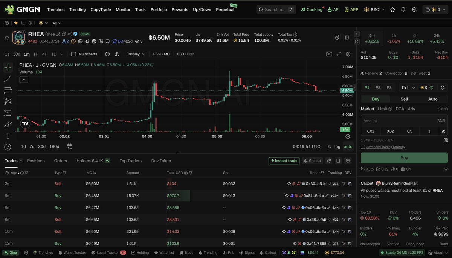The image size is (452, 258).
Task: Open the candlestick chart type icon
Action: coord(108,54)
